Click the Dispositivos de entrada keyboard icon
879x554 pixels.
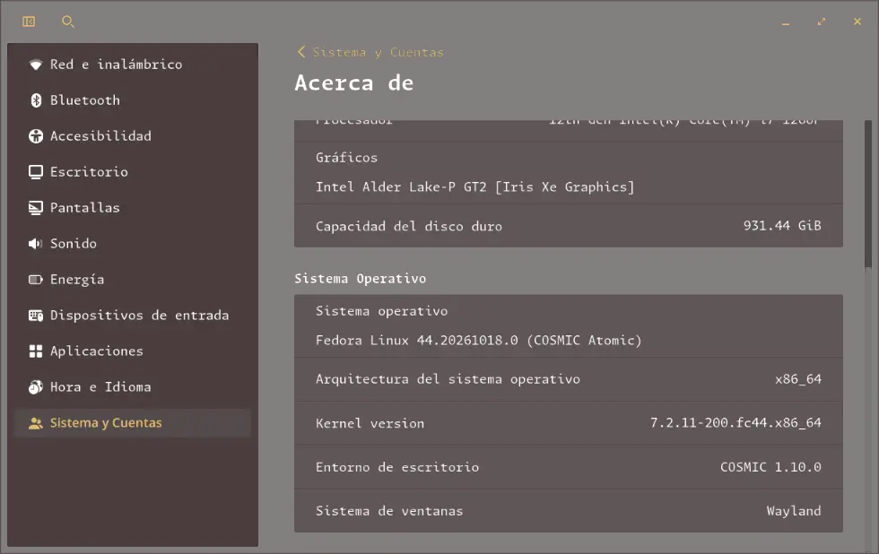pyautogui.click(x=35, y=316)
